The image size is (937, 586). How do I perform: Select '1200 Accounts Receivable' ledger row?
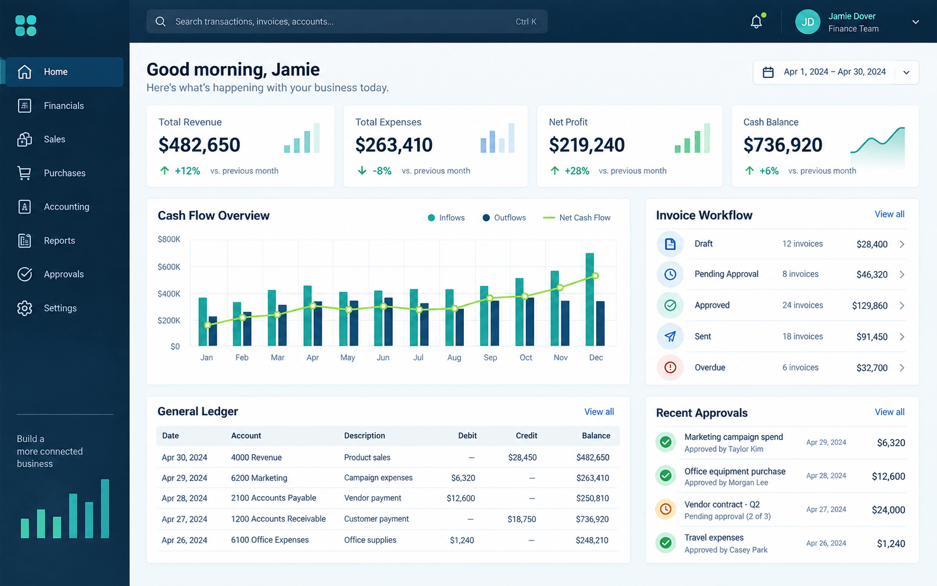388,519
